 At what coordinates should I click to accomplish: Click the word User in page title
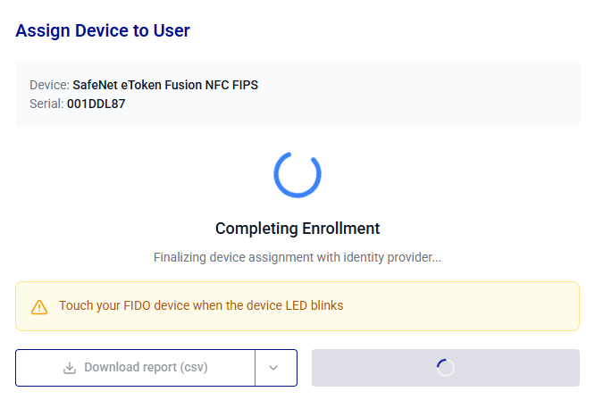[172, 30]
